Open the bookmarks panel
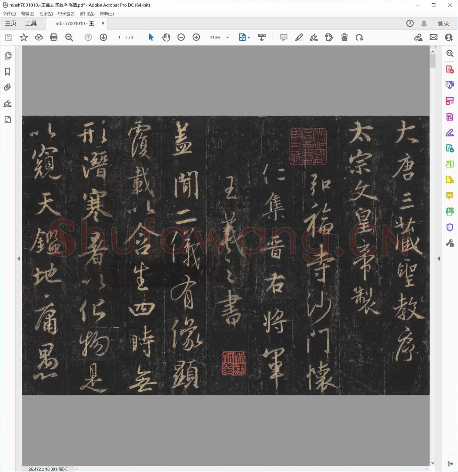458x472 pixels. click(8, 72)
